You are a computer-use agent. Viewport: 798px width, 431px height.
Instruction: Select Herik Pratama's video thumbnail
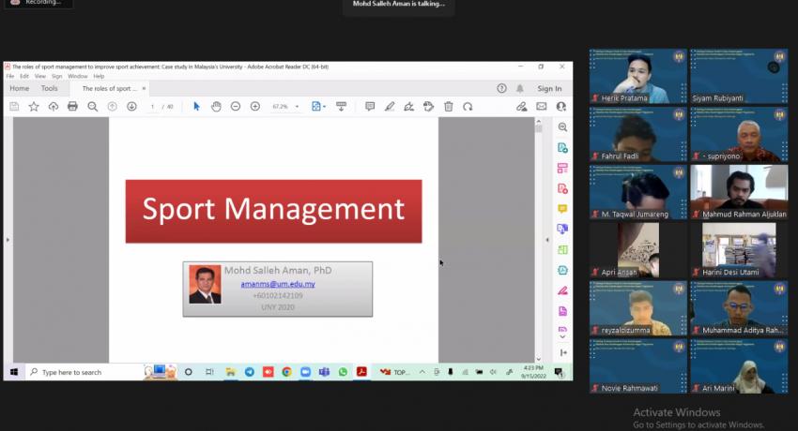pyautogui.click(x=638, y=76)
